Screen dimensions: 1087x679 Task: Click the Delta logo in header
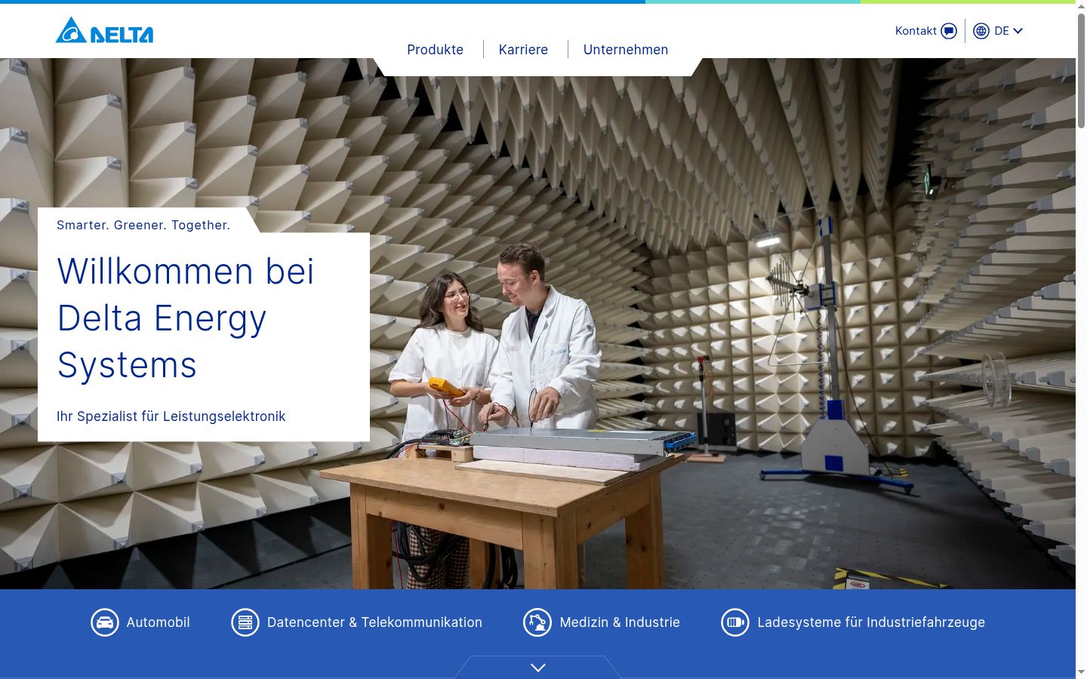coord(104,30)
